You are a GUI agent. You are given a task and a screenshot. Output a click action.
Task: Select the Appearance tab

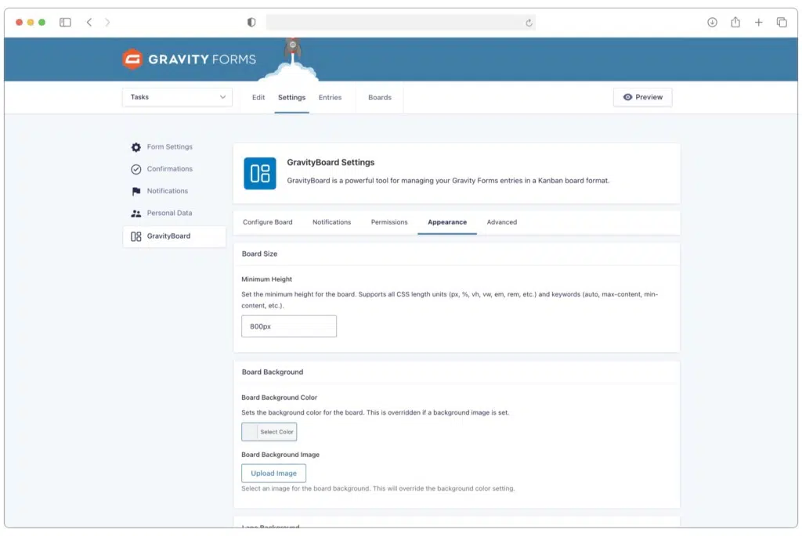447,222
